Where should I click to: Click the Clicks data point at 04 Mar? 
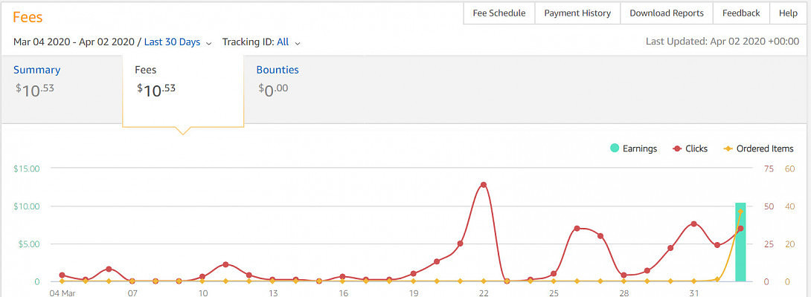coord(62,275)
